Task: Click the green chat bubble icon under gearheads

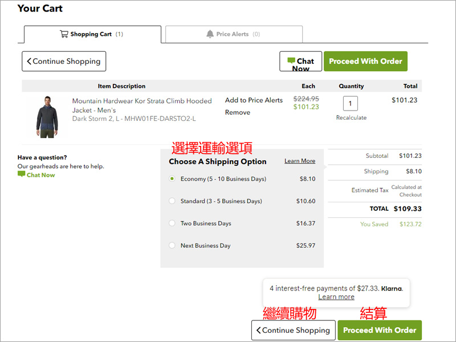Action: (x=22, y=174)
